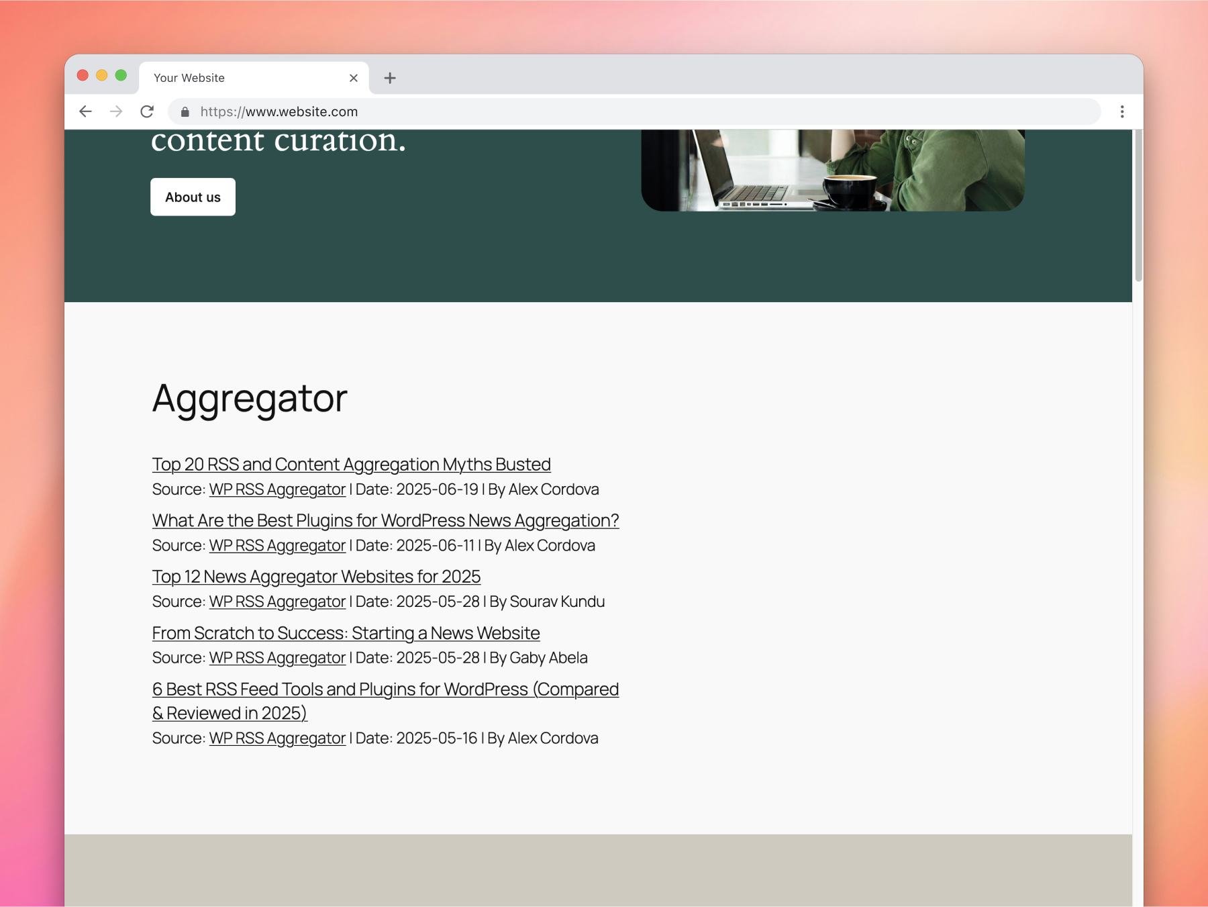Click the red close window button

click(83, 75)
